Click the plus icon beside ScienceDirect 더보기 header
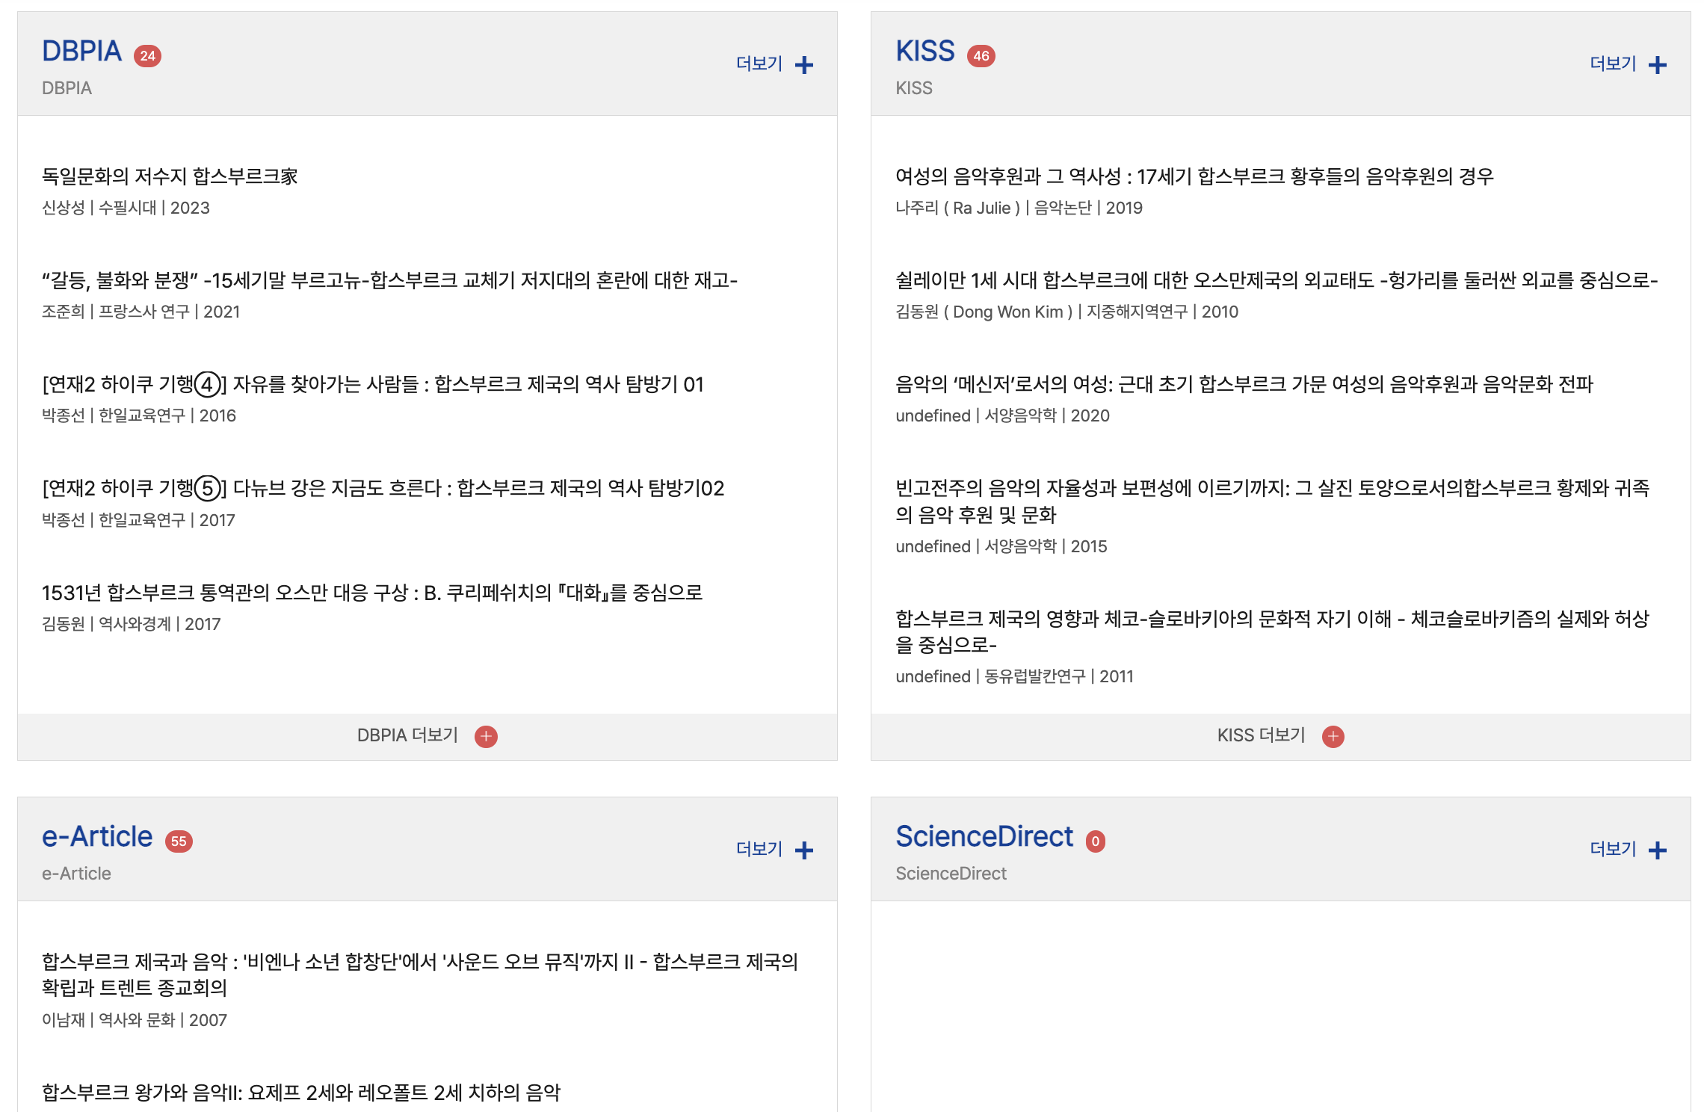This screenshot has height=1112, width=1704. pyautogui.click(x=1658, y=850)
